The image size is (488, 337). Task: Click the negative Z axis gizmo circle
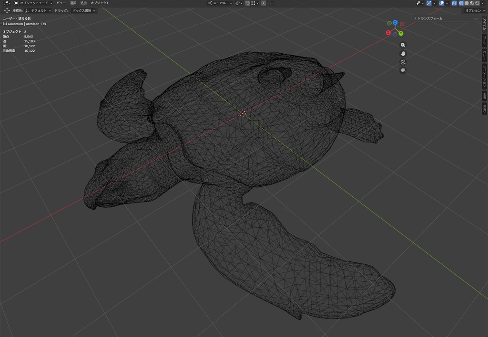click(x=395, y=34)
